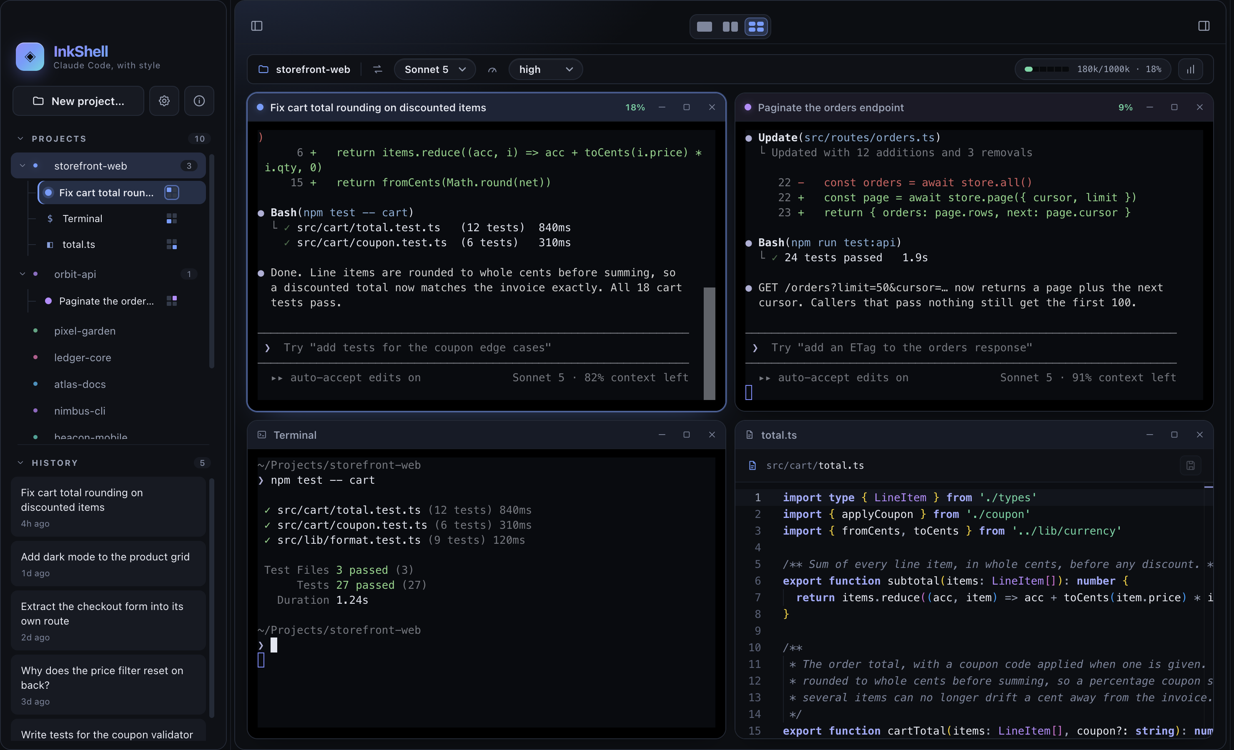Screen dimensions: 1234x750
Task: Click the swap arrows icon in toolbar
Action: (378, 69)
